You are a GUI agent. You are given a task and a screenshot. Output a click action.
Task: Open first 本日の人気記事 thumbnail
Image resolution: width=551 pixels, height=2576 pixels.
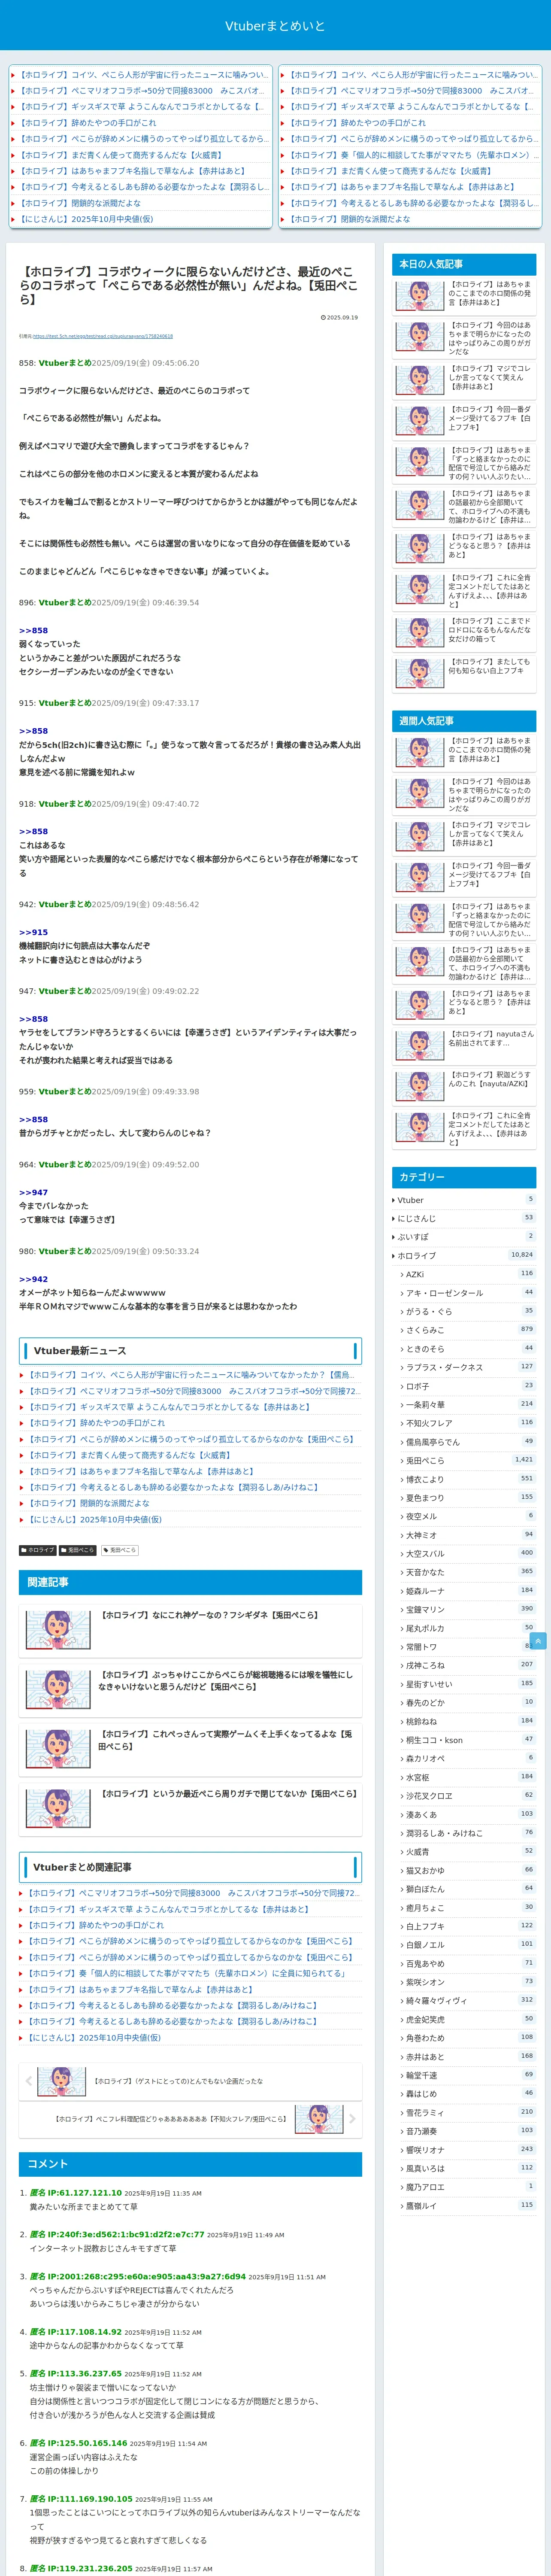click(x=420, y=295)
